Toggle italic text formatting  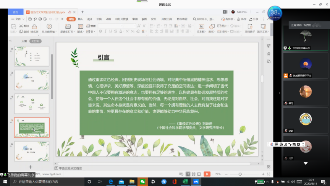105,32
